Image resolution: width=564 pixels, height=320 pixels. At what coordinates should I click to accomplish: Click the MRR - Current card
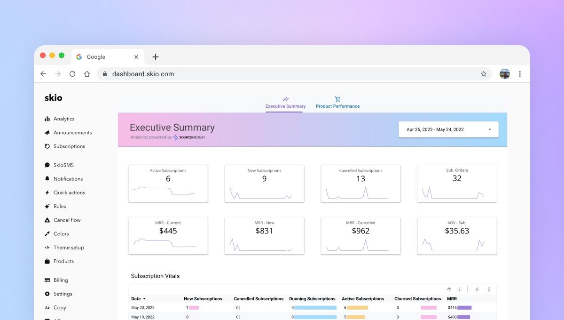[168, 236]
